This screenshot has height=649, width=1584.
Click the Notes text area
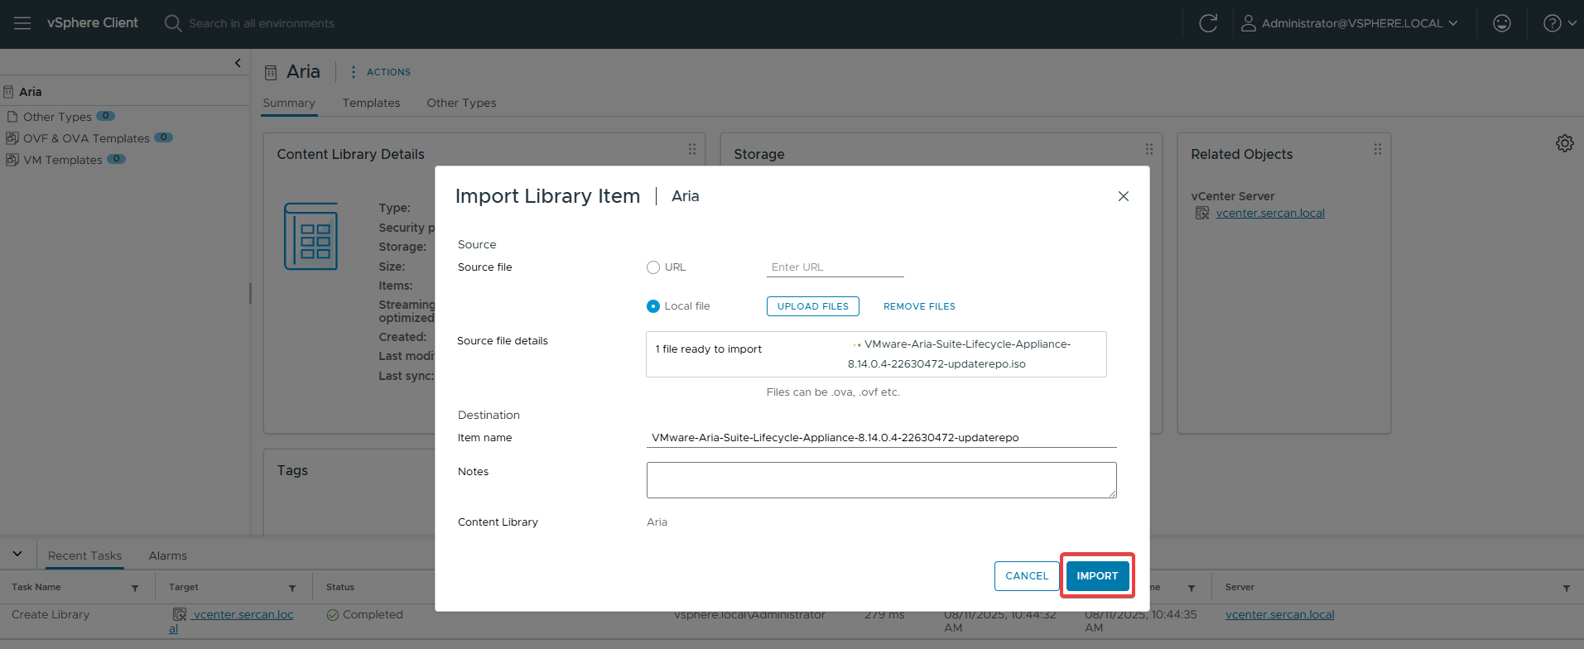pos(881,480)
